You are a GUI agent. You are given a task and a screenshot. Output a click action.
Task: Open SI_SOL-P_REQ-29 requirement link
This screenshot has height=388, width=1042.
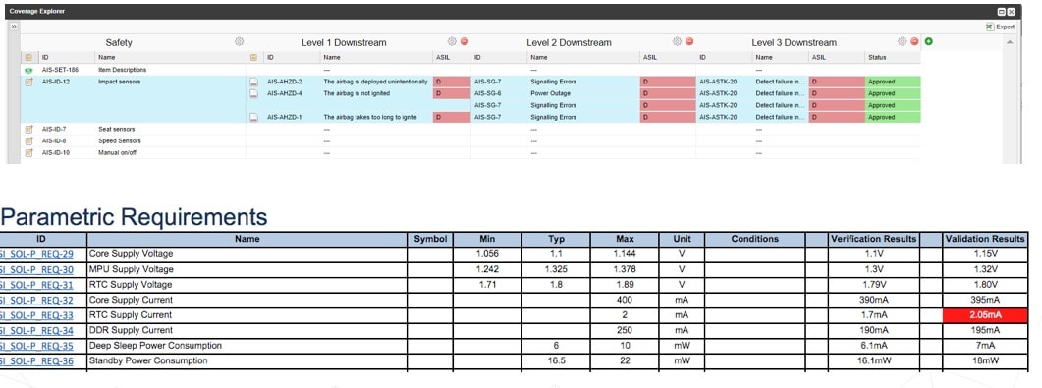point(36,254)
